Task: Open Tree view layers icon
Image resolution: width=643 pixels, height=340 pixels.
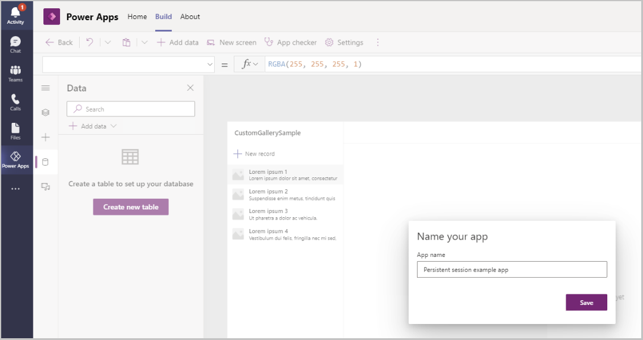Action: [46, 113]
